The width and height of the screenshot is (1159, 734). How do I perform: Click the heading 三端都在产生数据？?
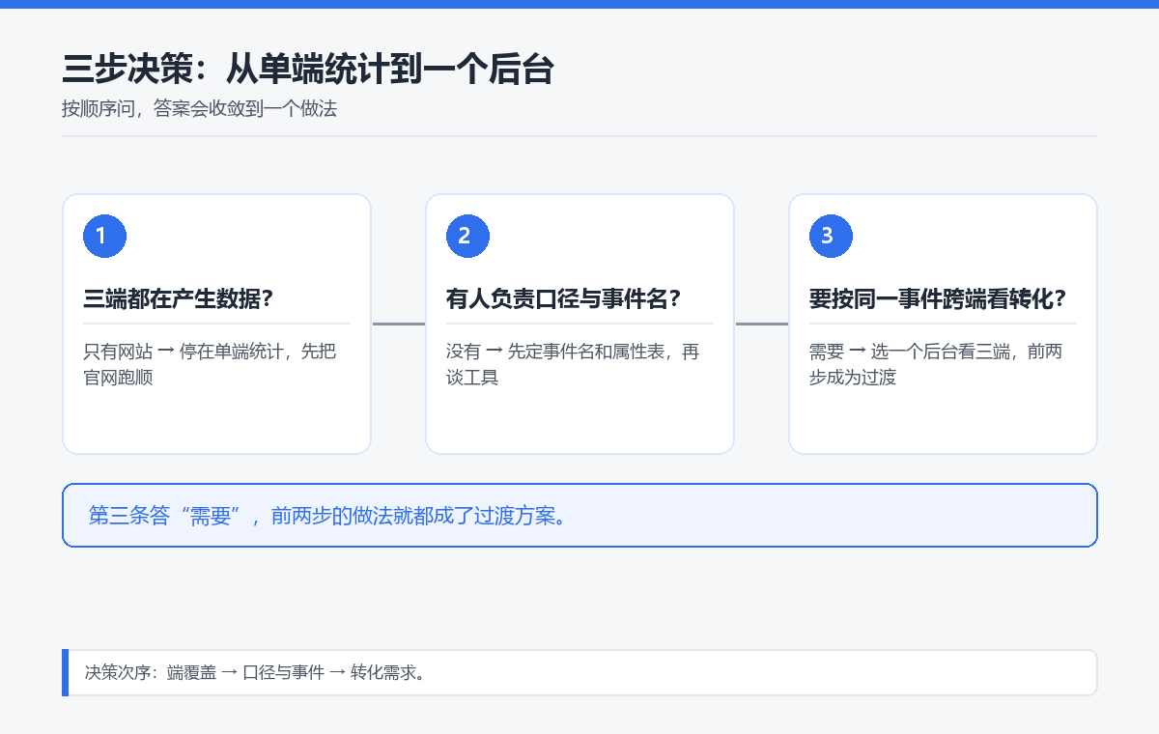click(179, 299)
